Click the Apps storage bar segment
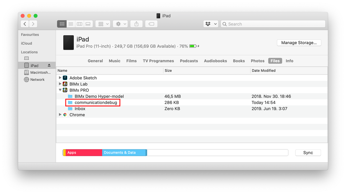 click(84, 152)
